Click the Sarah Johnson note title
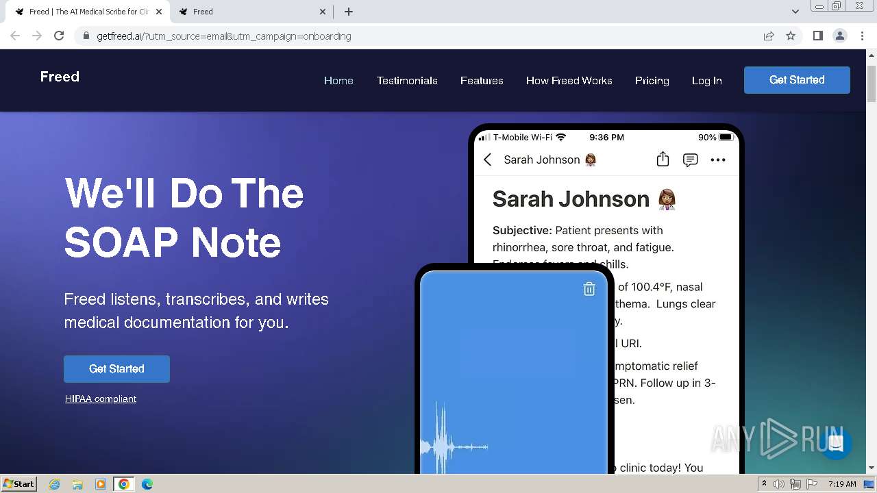The height and width of the screenshot is (493, 877). (x=584, y=199)
